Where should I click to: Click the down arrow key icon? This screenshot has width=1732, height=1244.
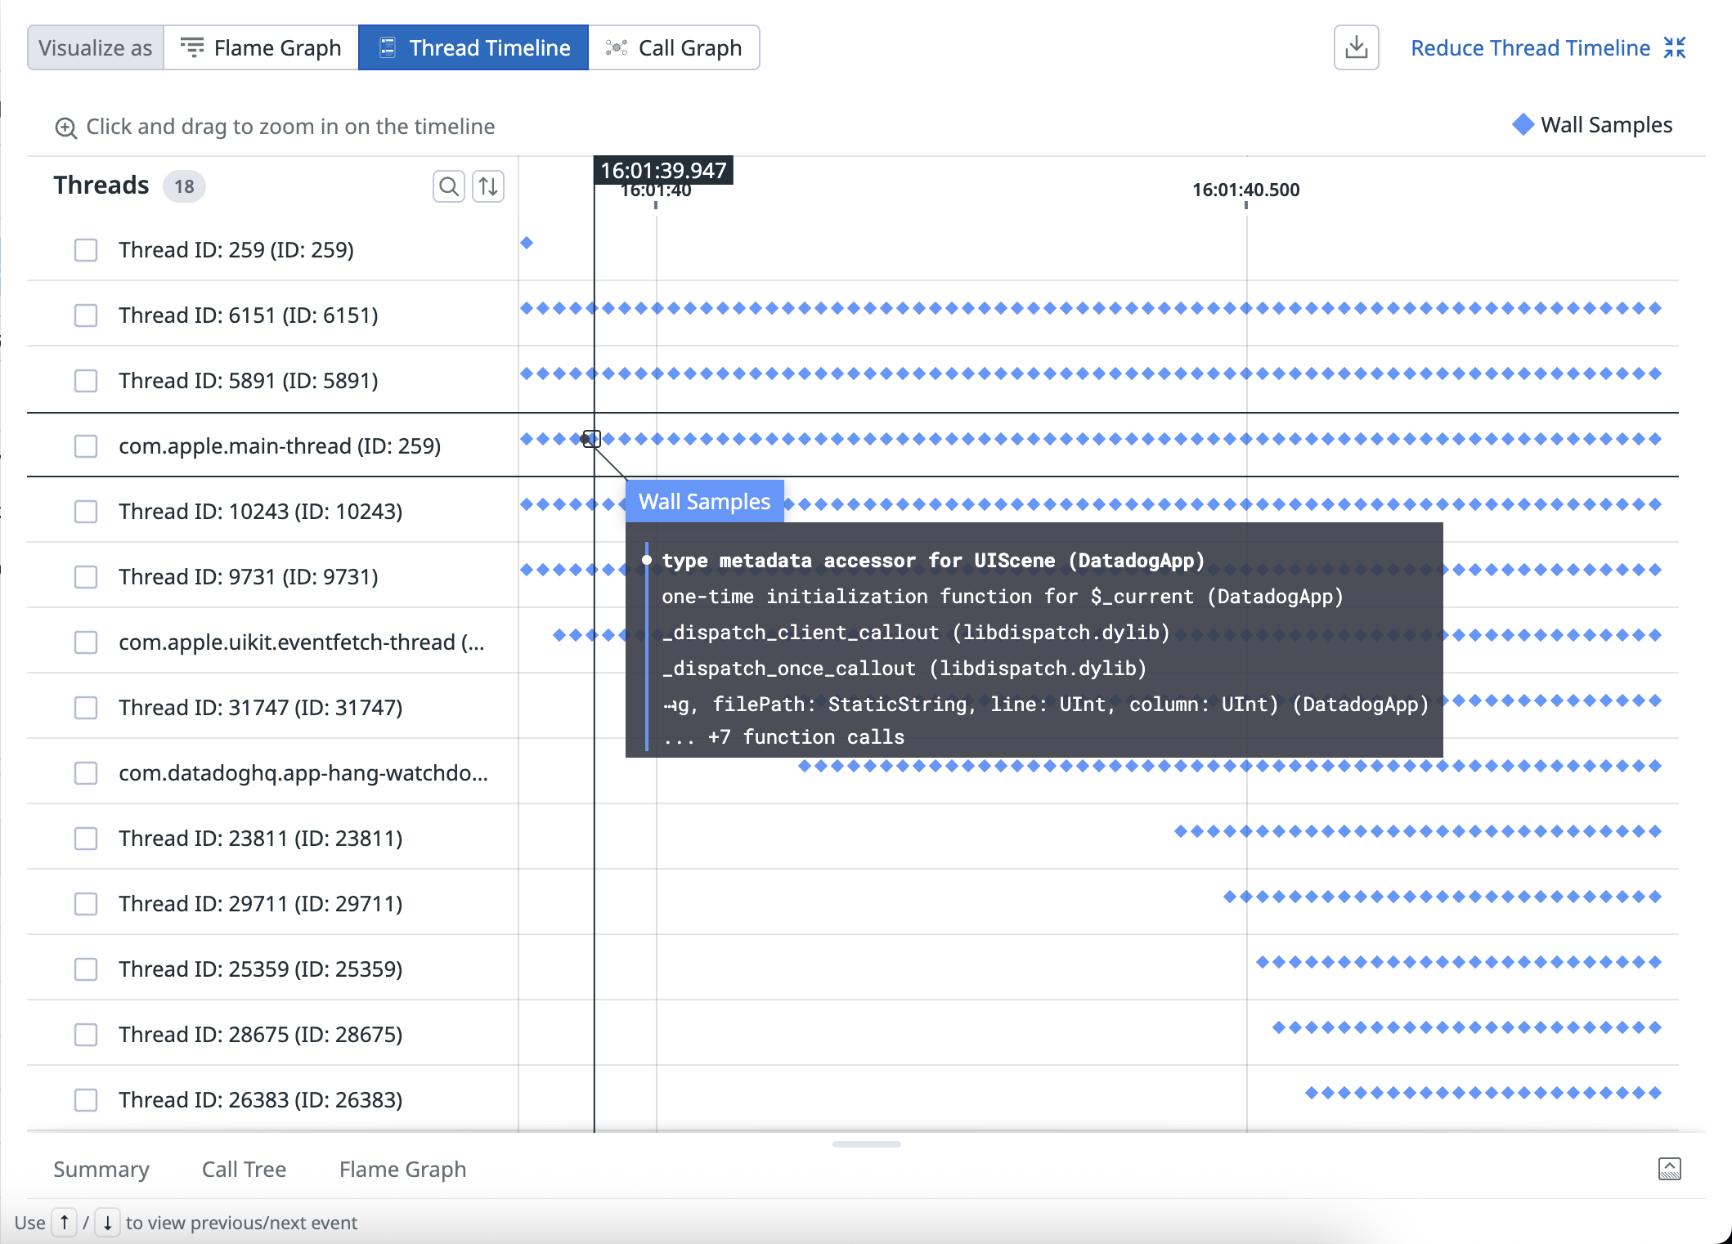pos(107,1223)
